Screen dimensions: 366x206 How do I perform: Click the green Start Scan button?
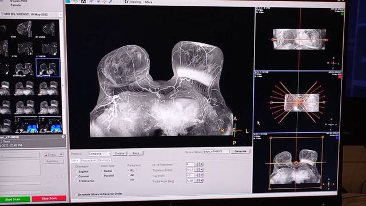pyautogui.click(x=14, y=199)
